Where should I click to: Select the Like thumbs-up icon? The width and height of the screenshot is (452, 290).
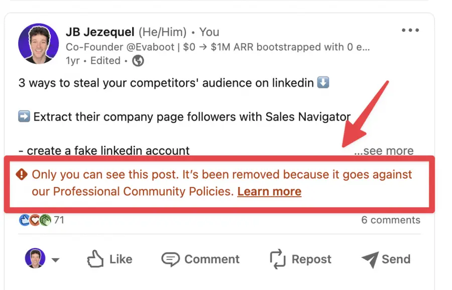(x=95, y=259)
